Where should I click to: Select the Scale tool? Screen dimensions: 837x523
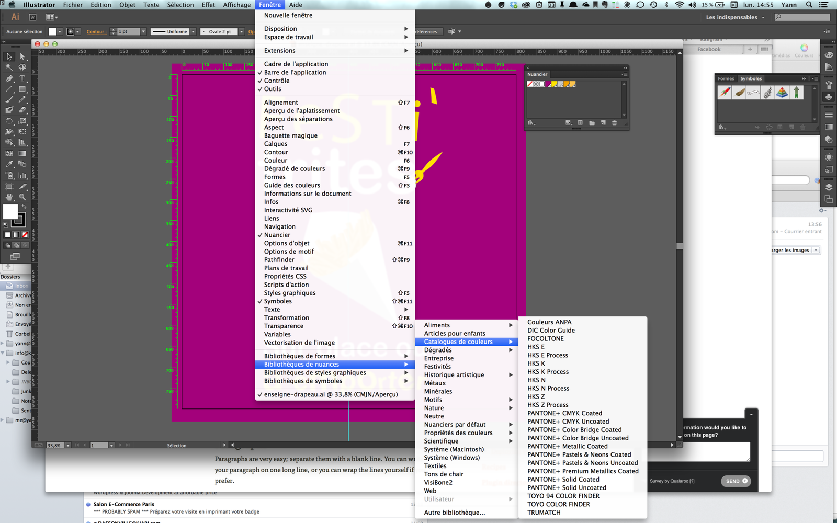[22, 121]
